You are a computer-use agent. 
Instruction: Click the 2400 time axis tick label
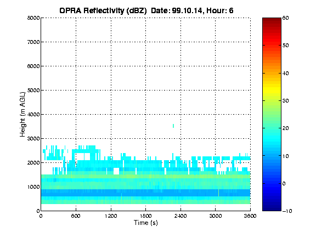click(180, 216)
